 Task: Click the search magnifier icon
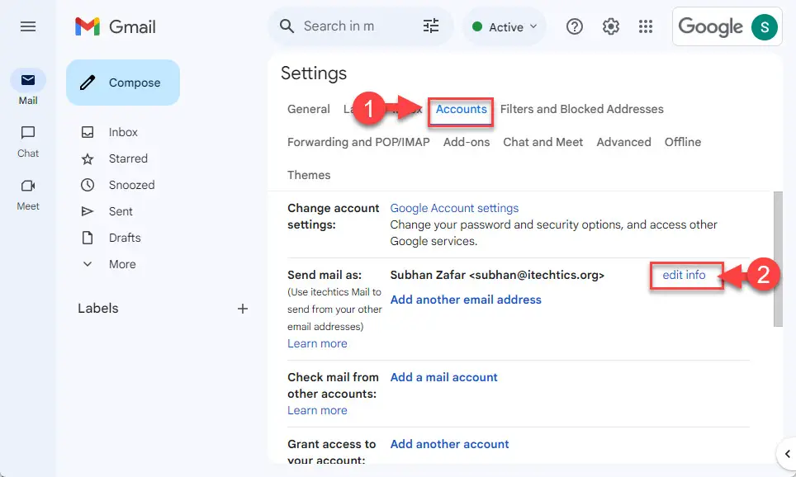click(x=287, y=26)
